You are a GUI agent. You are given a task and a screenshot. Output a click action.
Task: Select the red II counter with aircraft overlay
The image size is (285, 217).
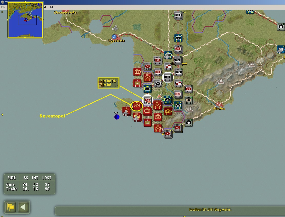click(126, 111)
